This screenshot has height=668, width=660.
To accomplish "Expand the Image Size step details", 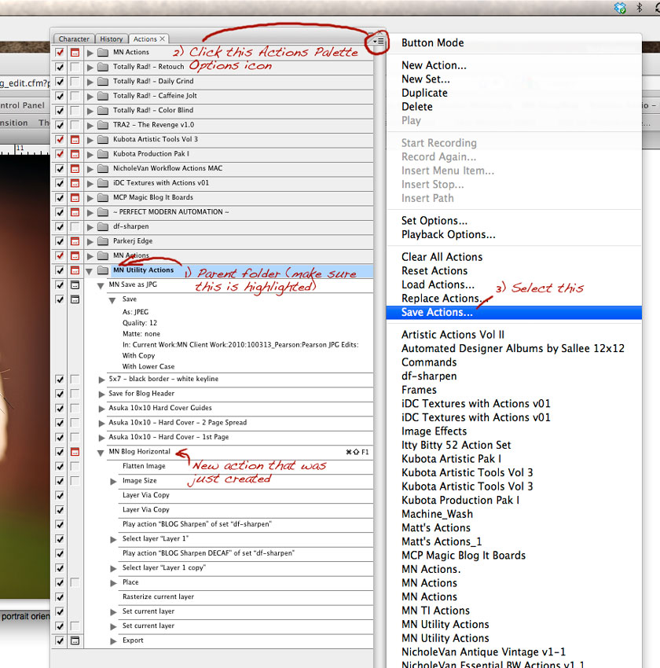I will (x=114, y=481).
